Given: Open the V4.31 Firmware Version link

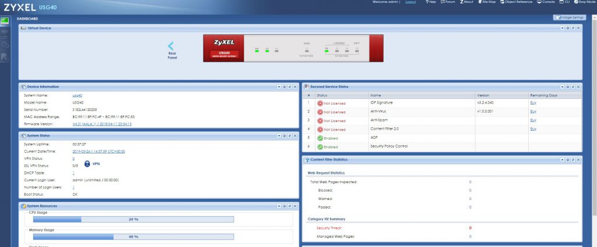Looking at the screenshot, I should pos(102,124).
